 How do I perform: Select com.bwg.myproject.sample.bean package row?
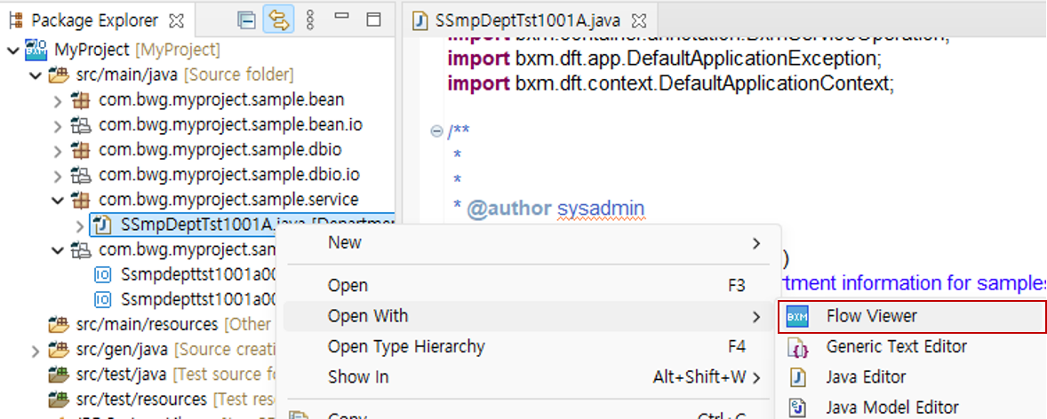221,100
